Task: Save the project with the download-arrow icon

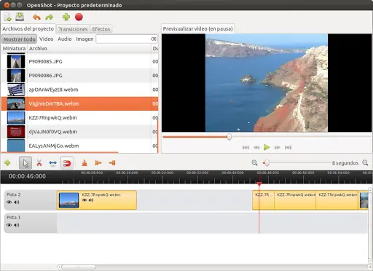Action: (x=20, y=17)
